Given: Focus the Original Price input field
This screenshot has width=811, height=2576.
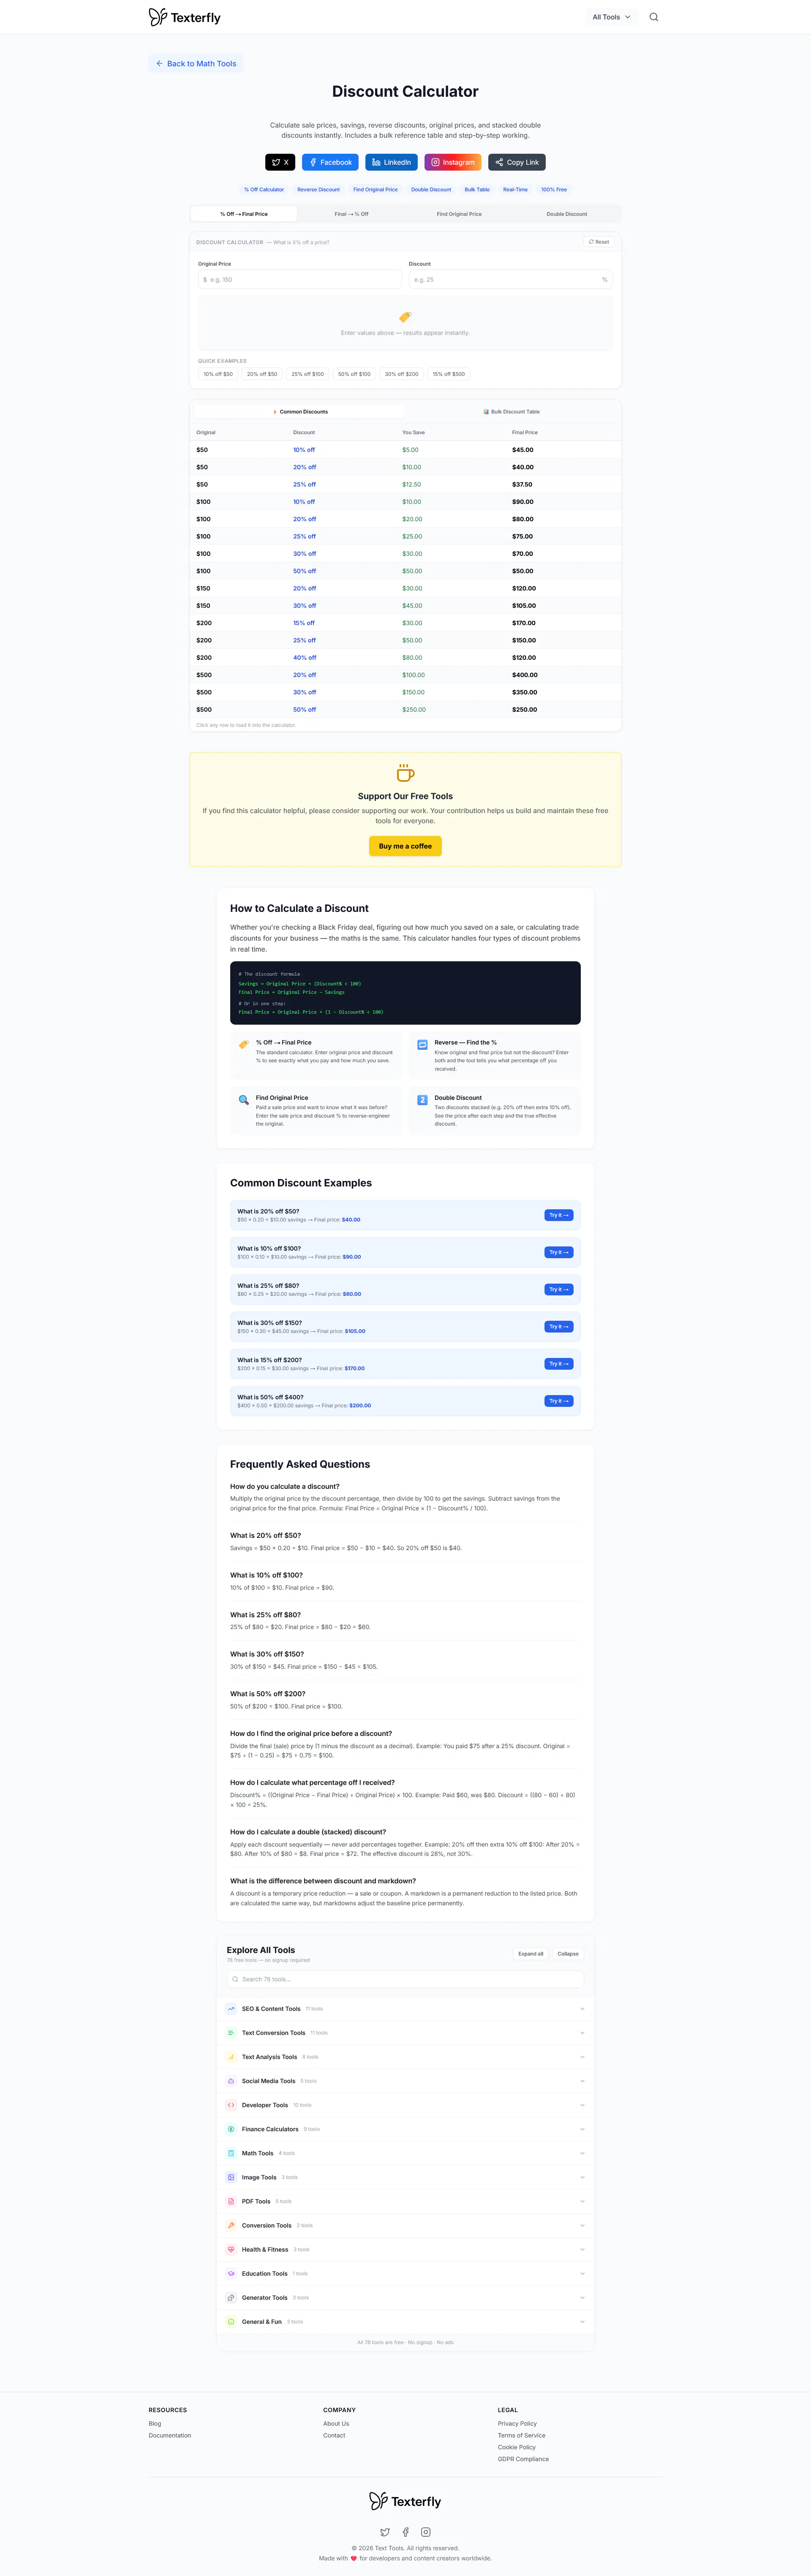Looking at the screenshot, I should [300, 280].
